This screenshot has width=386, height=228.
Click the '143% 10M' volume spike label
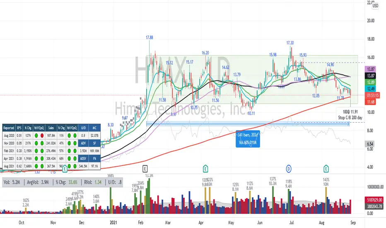[326, 182]
